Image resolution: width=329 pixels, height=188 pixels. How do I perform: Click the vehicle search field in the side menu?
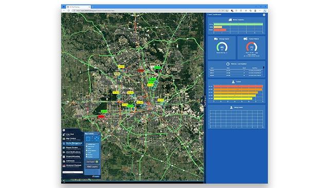pyautogui.click(x=72, y=172)
